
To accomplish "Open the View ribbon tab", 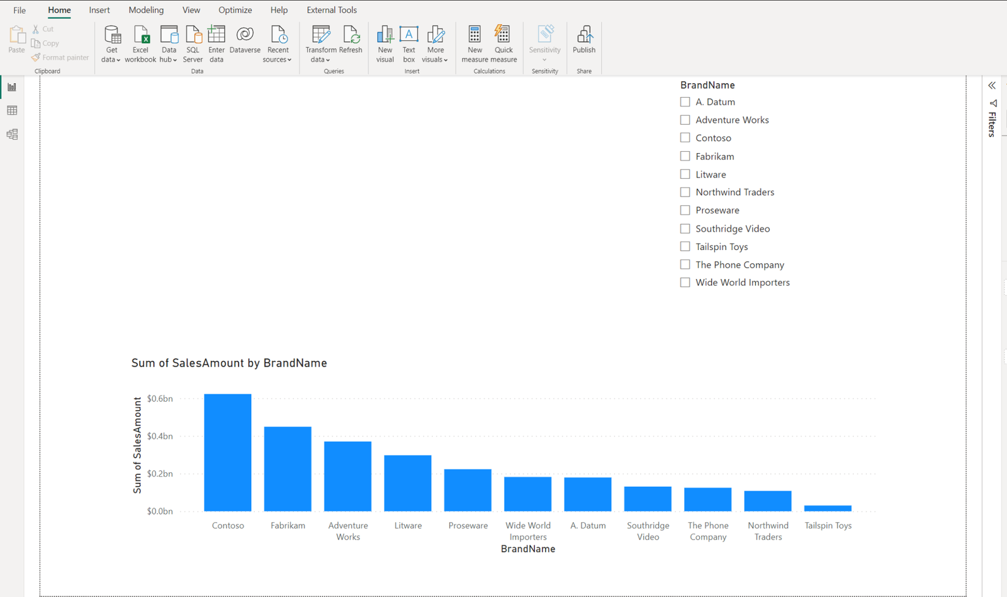I will point(191,10).
